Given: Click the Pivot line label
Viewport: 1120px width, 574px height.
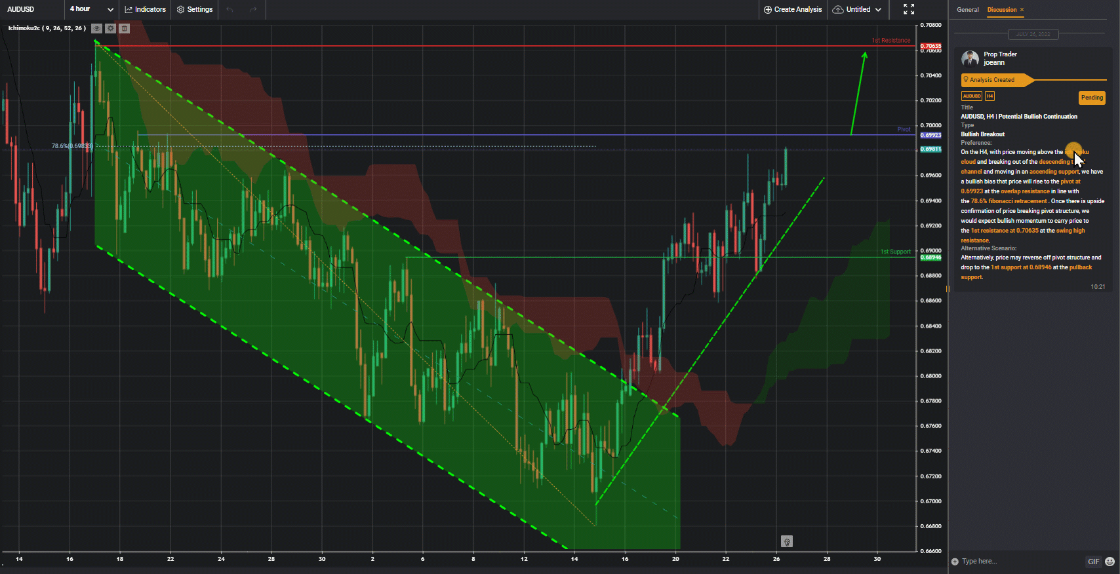Looking at the screenshot, I should pyautogui.click(x=904, y=129).
